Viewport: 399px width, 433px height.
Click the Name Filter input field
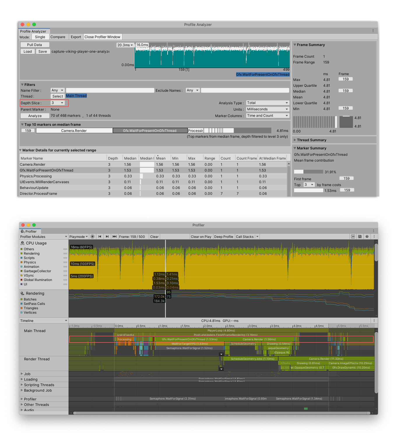(110, 91)
